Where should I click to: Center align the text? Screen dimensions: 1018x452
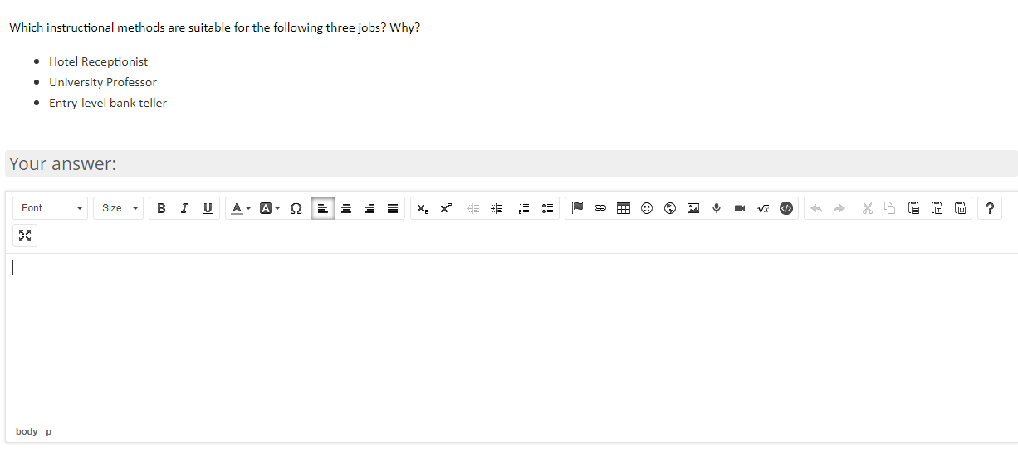click(x=346, y=208)
